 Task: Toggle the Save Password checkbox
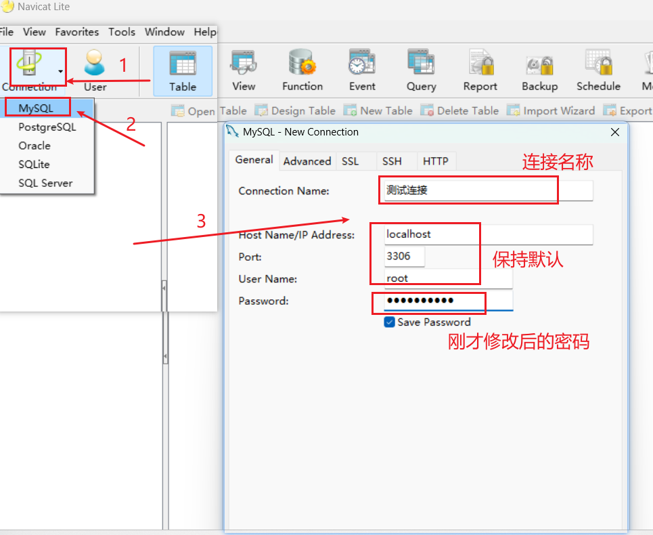pos(389,322)
